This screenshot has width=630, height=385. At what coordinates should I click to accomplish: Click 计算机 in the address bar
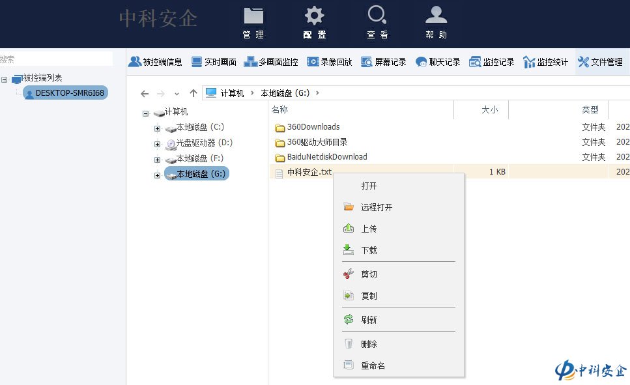[232, 93]
